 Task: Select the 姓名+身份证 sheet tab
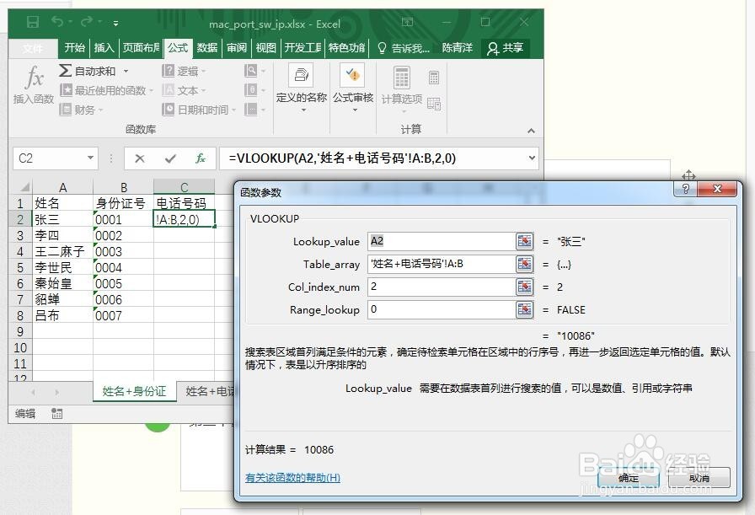[x=133, y=391]
